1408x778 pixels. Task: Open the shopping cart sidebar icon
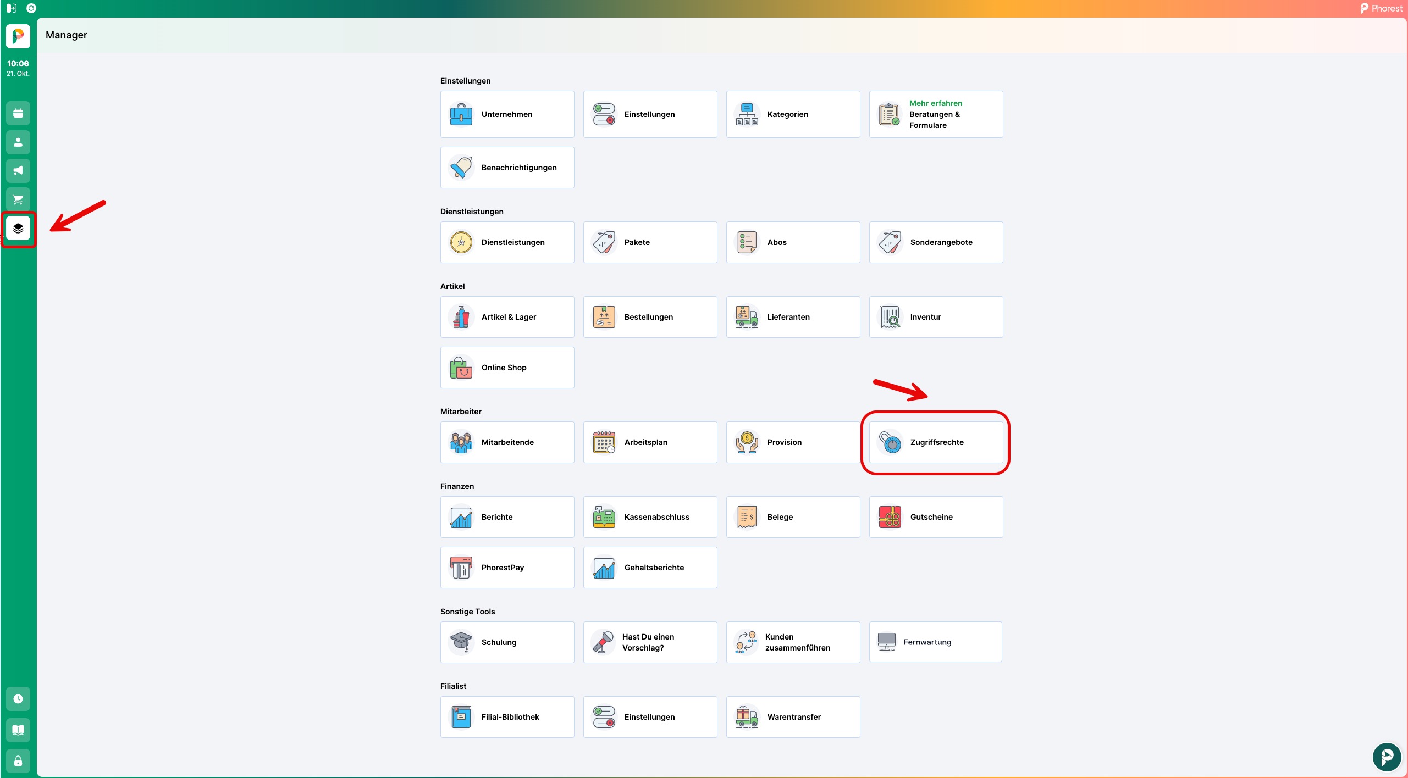pos(18,199)
